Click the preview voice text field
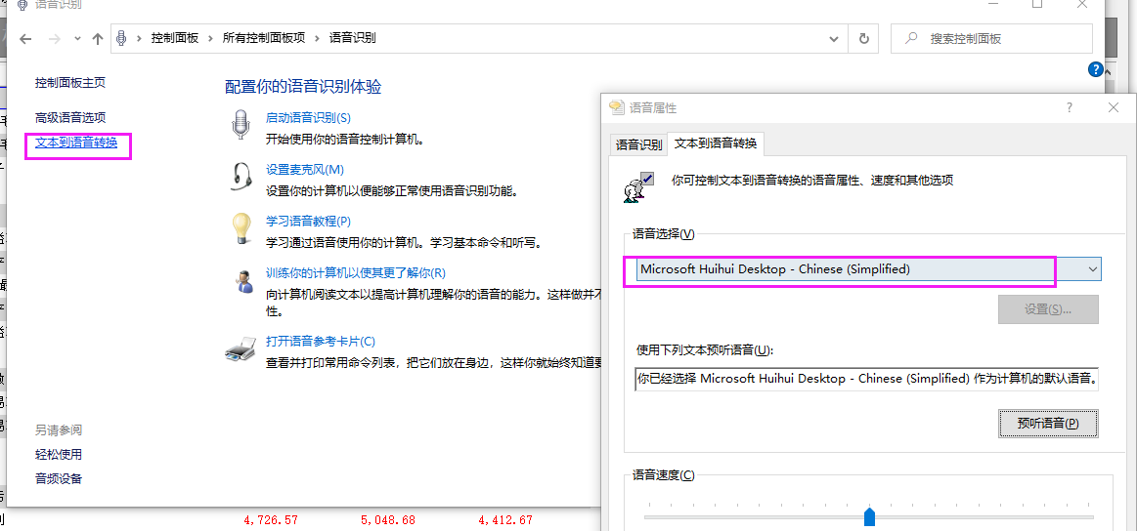Image resolution: width=1137 pixels, height=531 pixels. pyautogui.click(x=866, y=378)
